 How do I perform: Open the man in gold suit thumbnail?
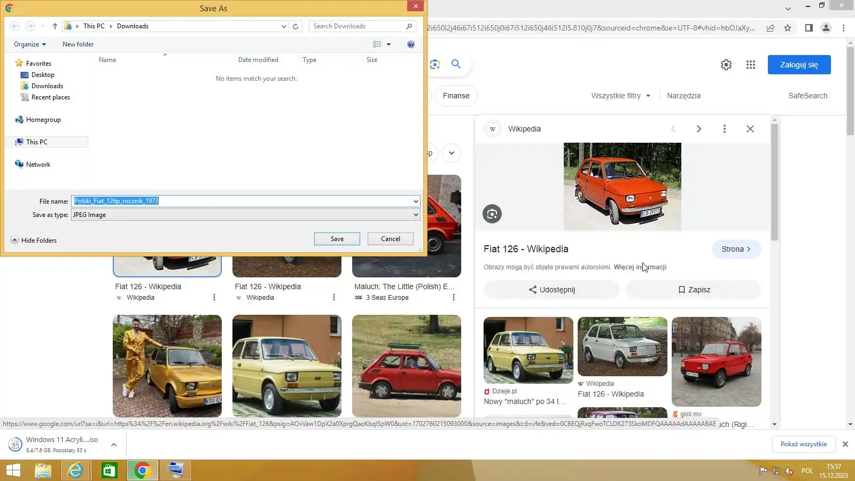tap(167, 366)
